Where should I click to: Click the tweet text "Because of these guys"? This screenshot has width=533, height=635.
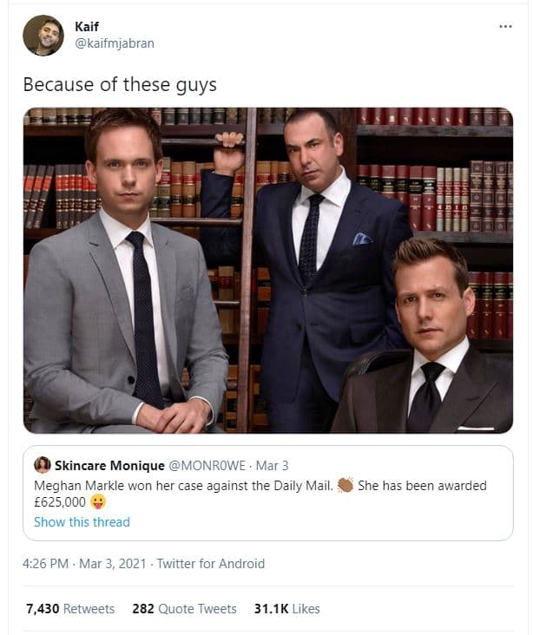coord(119,85)
